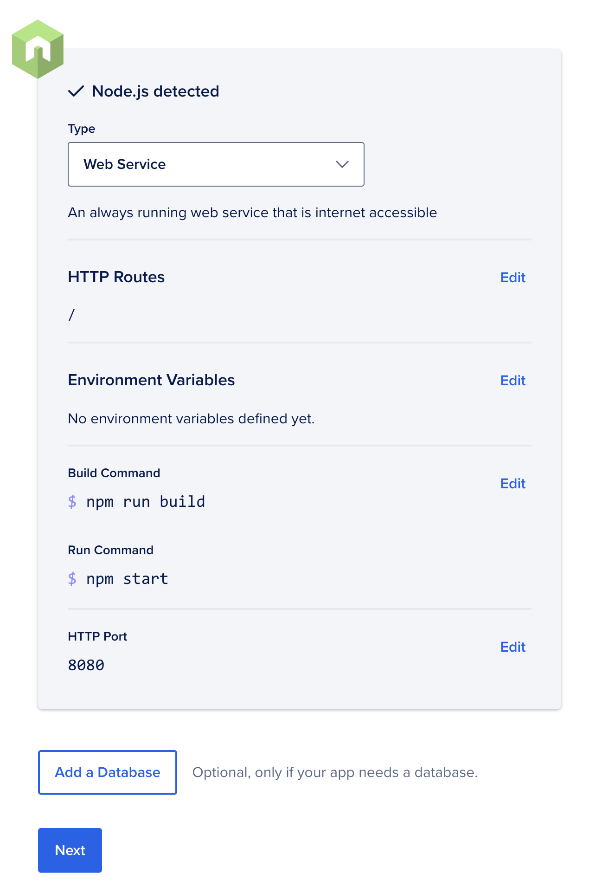This screenshot has width=589, height=881.
Task: Edit the Environment Variables section
Action: [512, 381]
